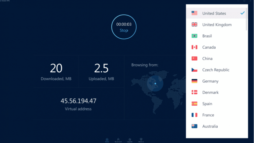This screenshot has height=143, width=254.
Task: Click the Upgrade star icon
Action: point(130,139)
